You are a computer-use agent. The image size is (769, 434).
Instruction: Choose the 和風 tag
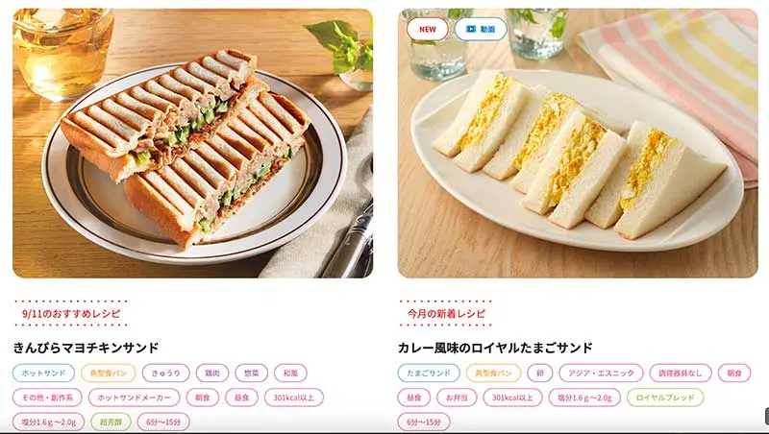(291, 373)
